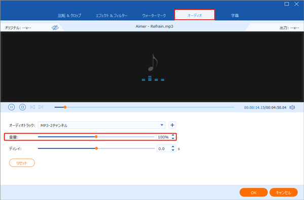Decrease 音量 with down stepper arrow
This screenshot has width=304, height=200.
[173, 138]
